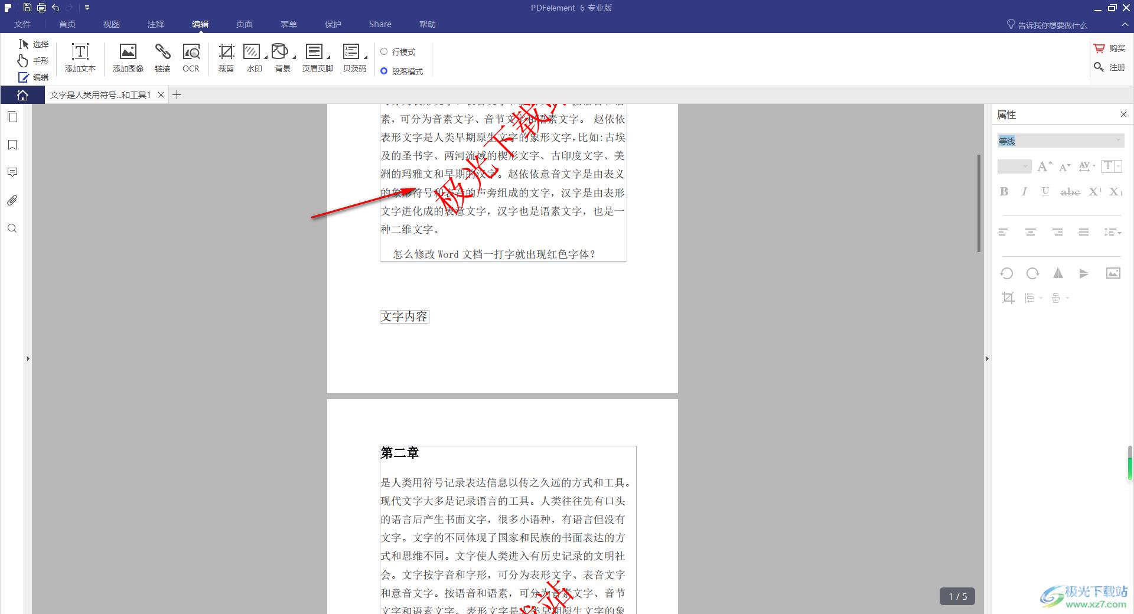
Task: Open the comments sidebar panel
Action: coord(12,172)
